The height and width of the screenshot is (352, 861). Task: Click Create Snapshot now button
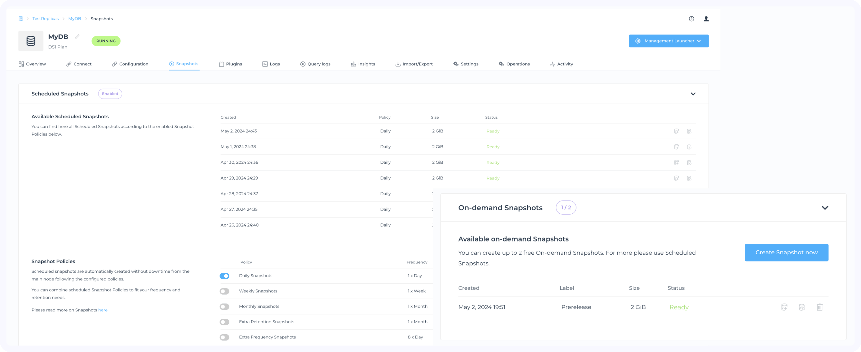(786, 252)
